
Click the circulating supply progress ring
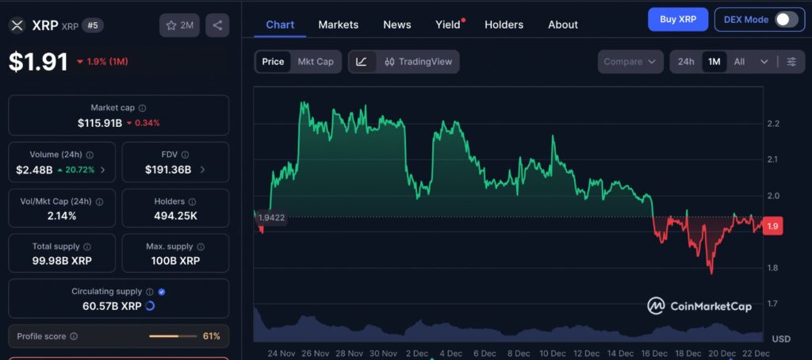click(150, 306)
